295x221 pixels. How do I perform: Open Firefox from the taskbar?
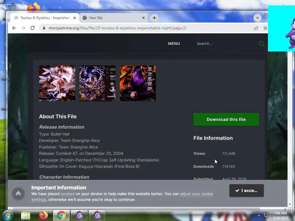[44, 215]
